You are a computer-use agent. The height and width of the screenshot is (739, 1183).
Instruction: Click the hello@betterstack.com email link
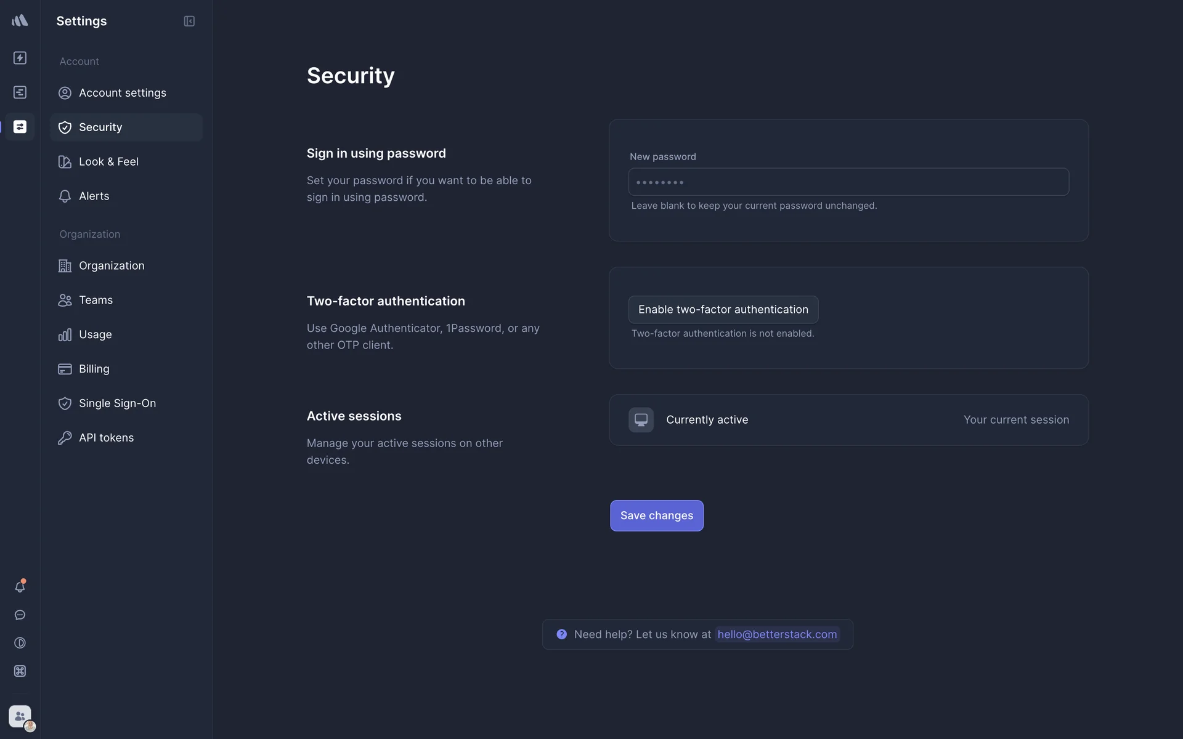tap(777, 634)
